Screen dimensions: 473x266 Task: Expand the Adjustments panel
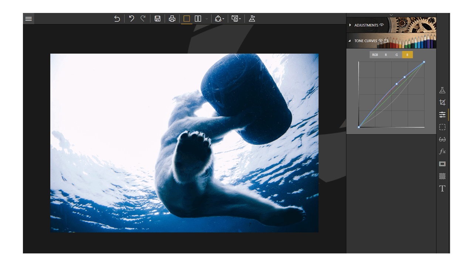click(350, 25)
